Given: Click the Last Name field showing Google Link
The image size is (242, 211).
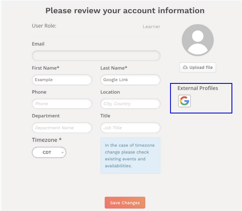Looking at the screenshot, I should 130,80.
